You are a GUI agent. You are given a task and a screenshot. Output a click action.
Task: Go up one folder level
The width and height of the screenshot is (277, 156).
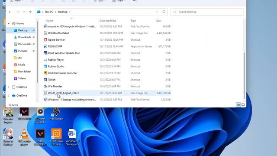(30, 12)
